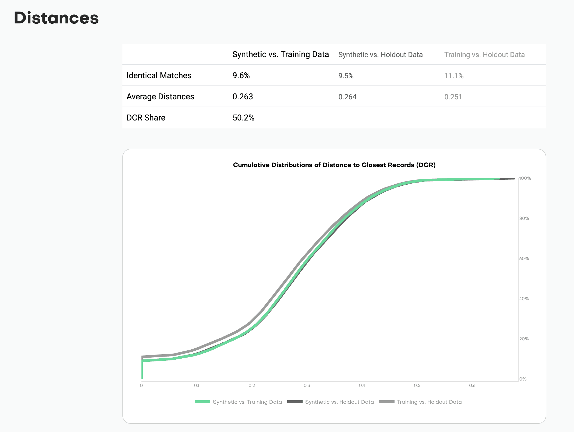This screenshot has height=432, width=574.
Task: Click the 100% label on y-axis
Action: pyautogui.click(x=525, y=178)
